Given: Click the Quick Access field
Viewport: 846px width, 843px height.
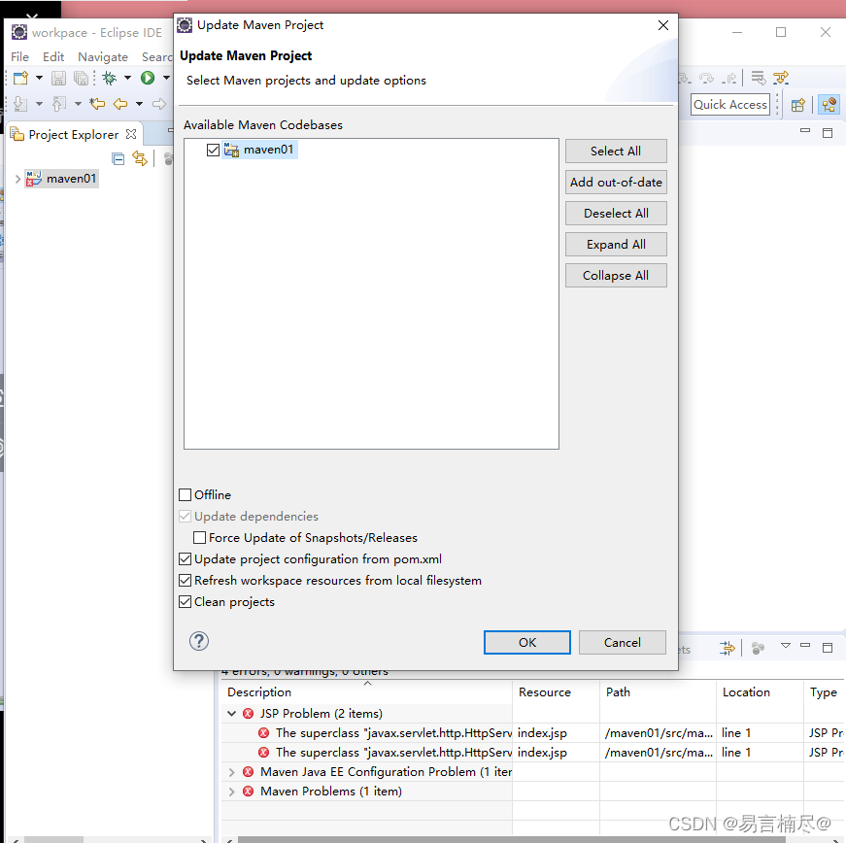Looking at the screenshot, I should (x=730, y=105).
